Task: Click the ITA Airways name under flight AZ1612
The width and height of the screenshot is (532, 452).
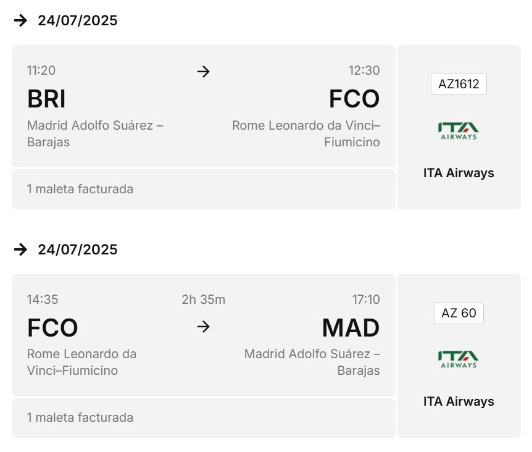Action: (x=459, y=173)
